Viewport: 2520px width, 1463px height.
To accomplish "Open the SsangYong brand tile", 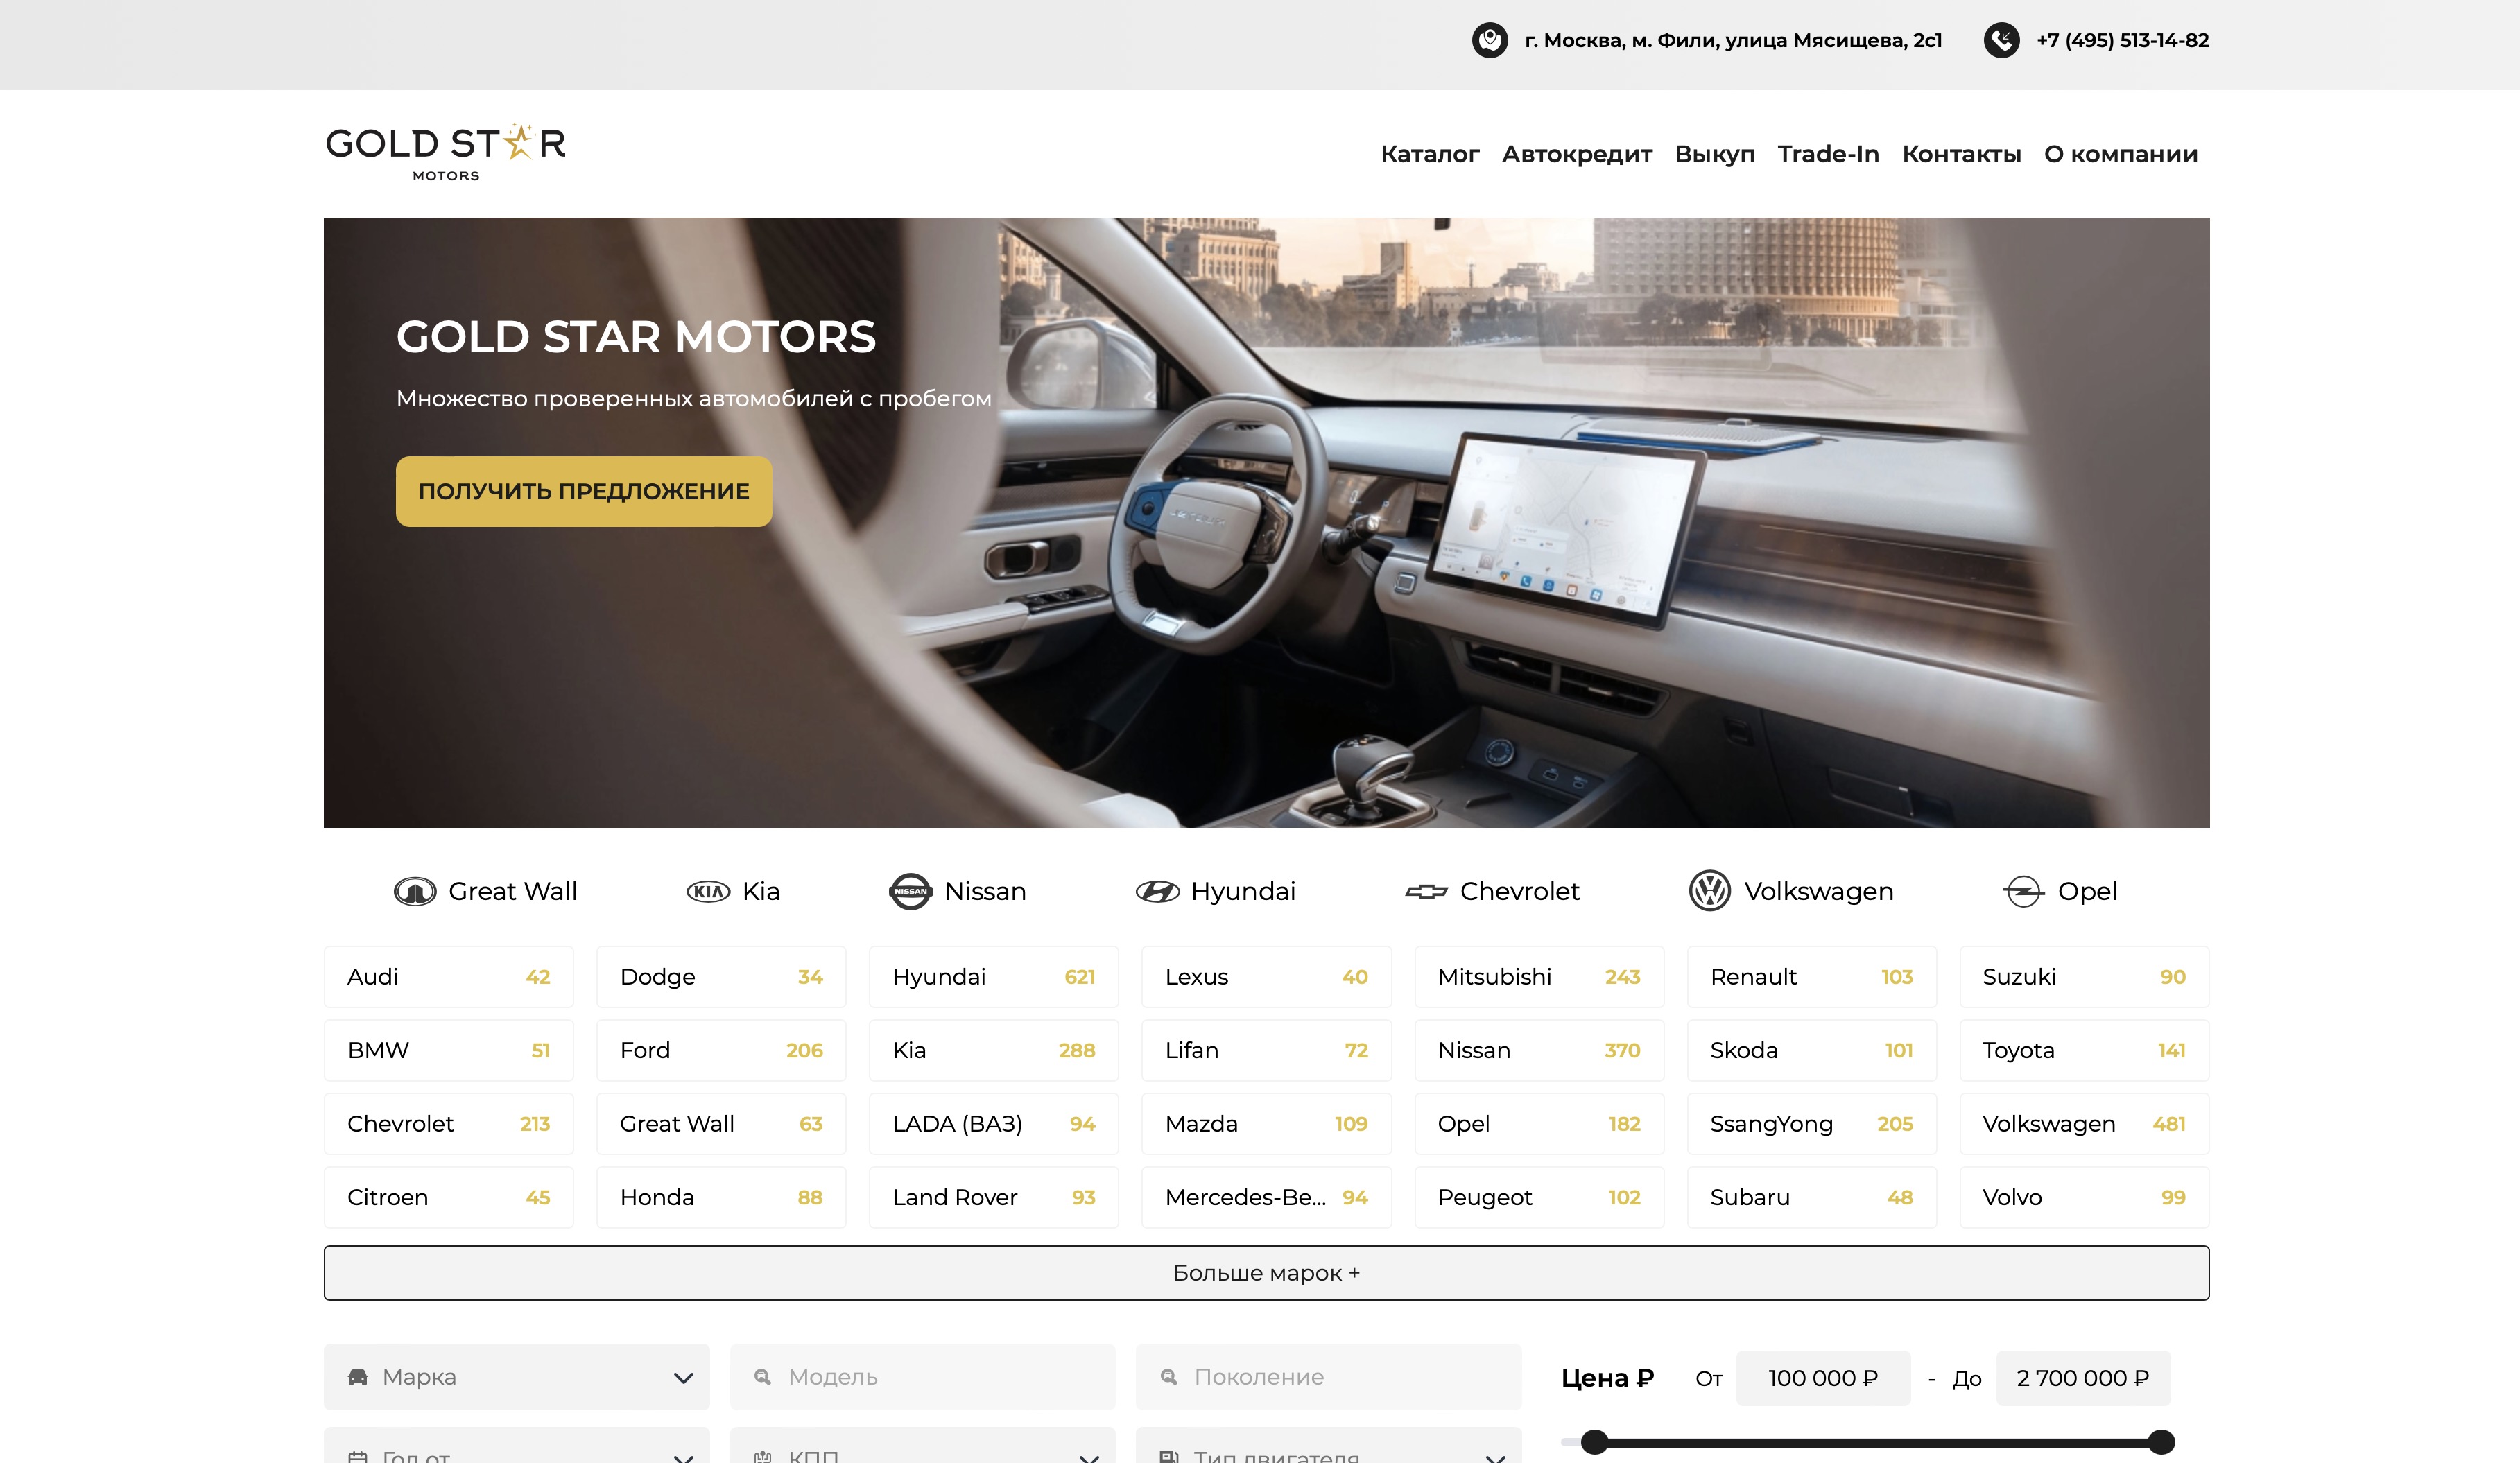I will pyautogui.click(x=1811, y=1124).
